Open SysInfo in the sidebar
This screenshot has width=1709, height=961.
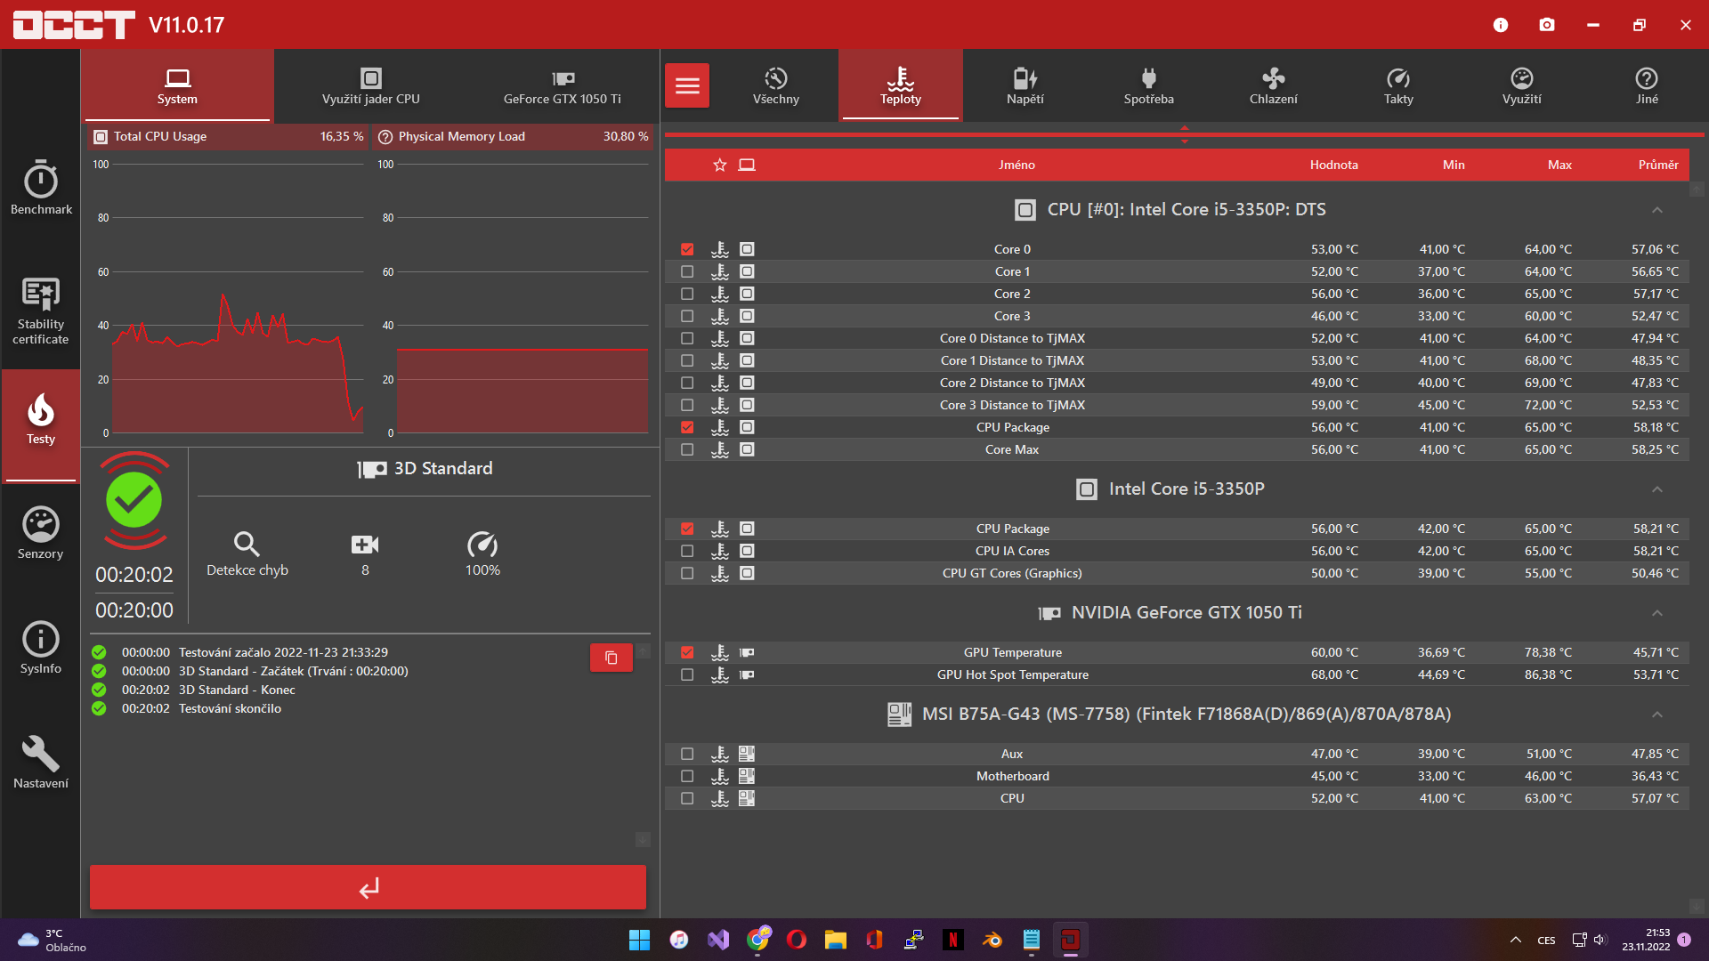[x=41, y=648]
